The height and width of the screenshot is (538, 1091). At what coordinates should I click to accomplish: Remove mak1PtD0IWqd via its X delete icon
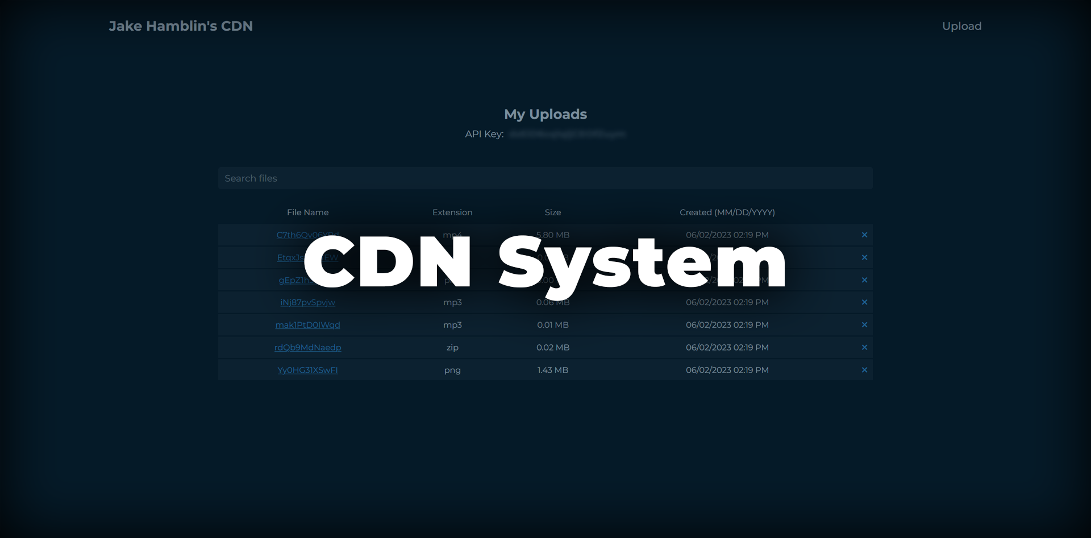[x=864, y=325]
